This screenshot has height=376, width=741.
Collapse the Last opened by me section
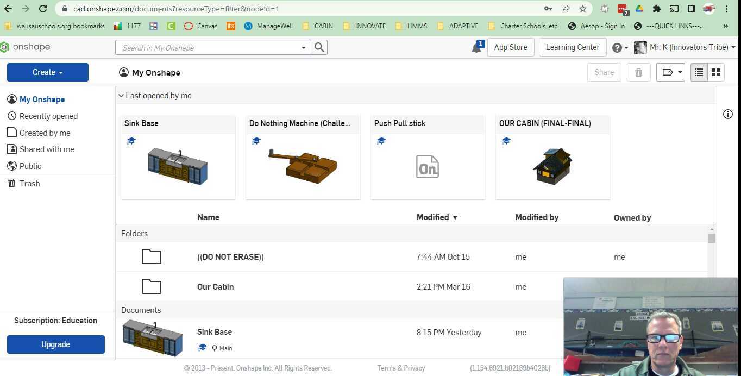(x=121, y=96)
